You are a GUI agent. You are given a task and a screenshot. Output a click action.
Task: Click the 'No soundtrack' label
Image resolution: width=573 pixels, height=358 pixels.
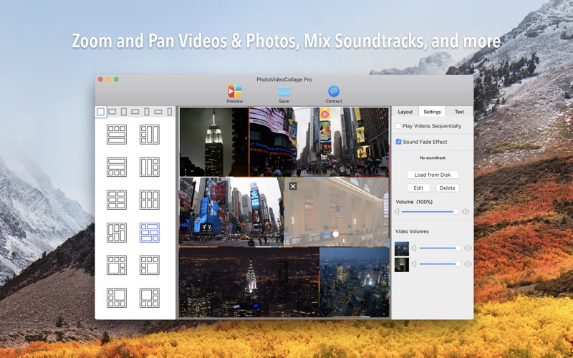pyautogui.click(x=433, y=158)
